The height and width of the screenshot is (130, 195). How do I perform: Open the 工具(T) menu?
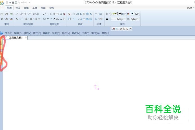pos(86,33)
